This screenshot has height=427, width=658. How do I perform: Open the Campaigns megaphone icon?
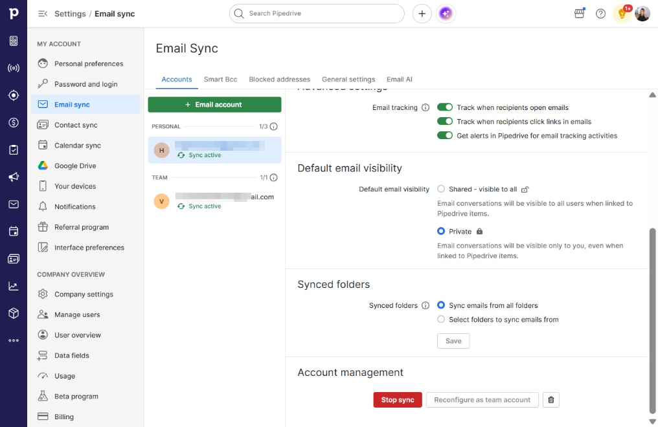[x=14, y=177]
